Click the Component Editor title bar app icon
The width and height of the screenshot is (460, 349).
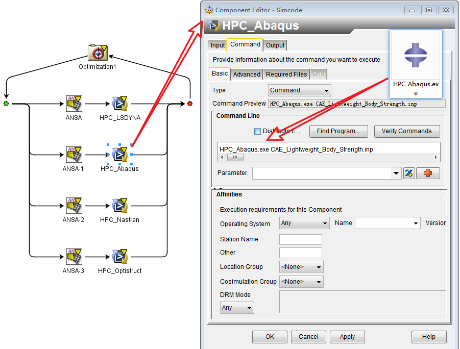209,10
